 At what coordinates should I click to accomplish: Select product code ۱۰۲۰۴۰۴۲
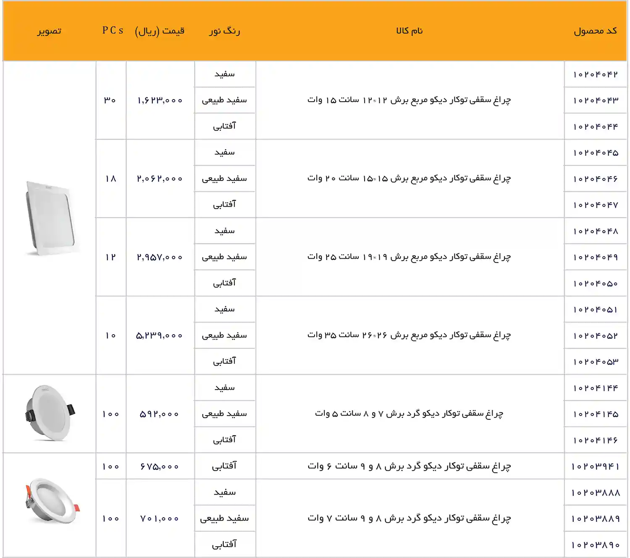click(595, 74)
